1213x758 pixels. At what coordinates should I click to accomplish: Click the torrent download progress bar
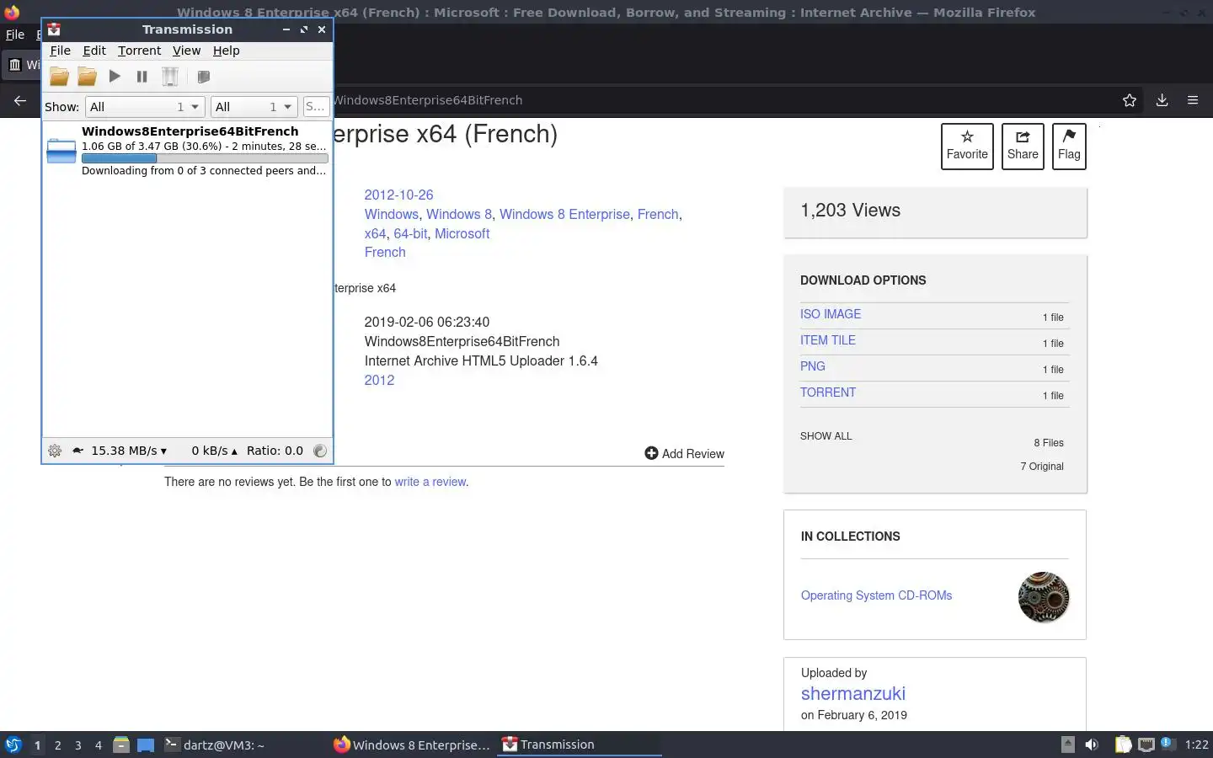pyautogui.click(x=205, y=158)
